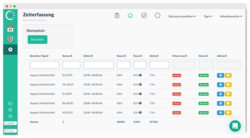Click pause info icon in Fr, 03.07. row
Viewport: 250px width, 138px height.
coord(140,94)
